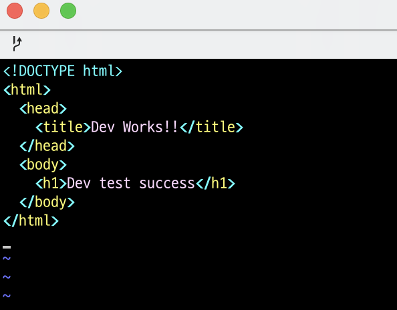This screenshot has height=310, width=397.
Task: Click the yellow minimize window button
Action: [41, 11]
